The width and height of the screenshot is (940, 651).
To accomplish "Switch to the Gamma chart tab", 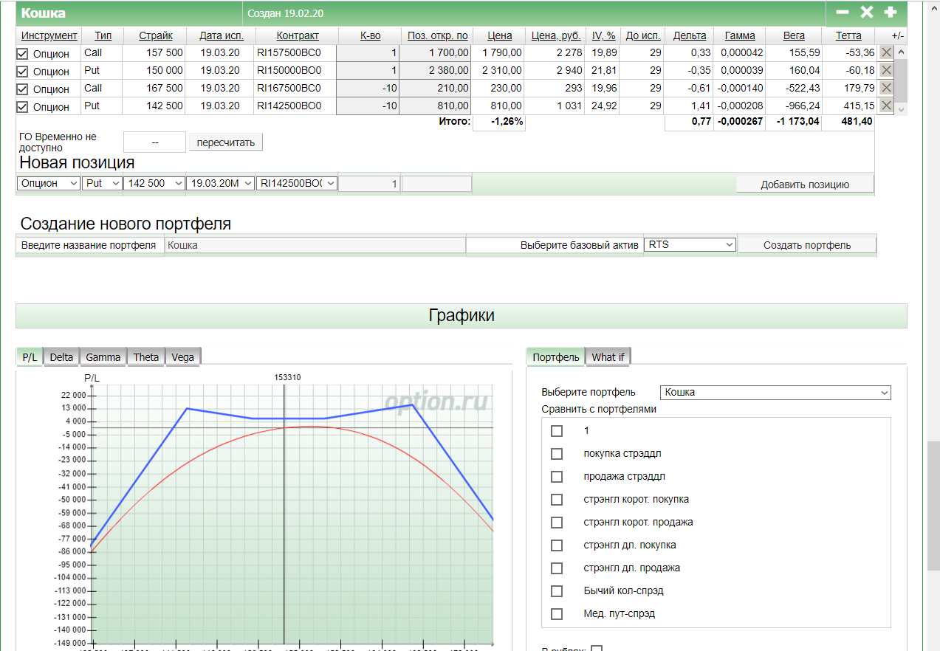I will coord(103,357).
